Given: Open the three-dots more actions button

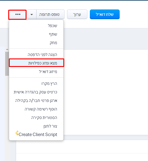Looking at the screenshot, I should tap(17, 14).
